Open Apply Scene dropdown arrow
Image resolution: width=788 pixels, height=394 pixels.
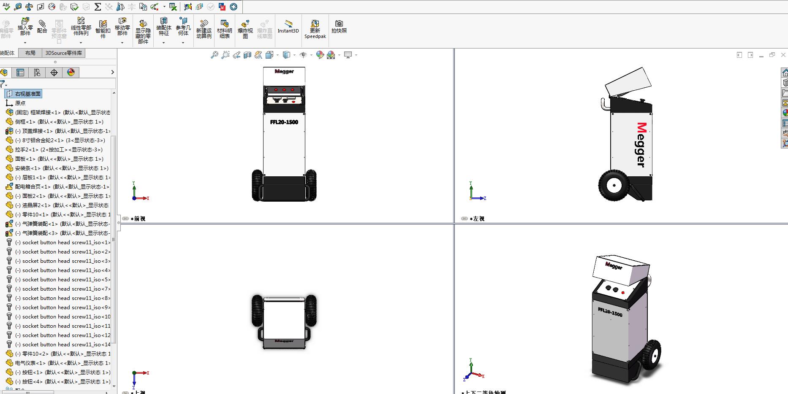(339, 55)
